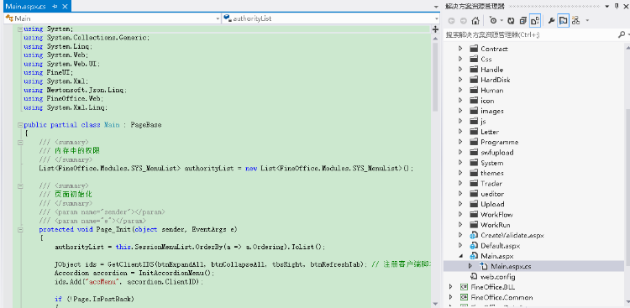Open the pending changes filter clock icon
The height and width of the screenshot is (308, 630).
493,20
